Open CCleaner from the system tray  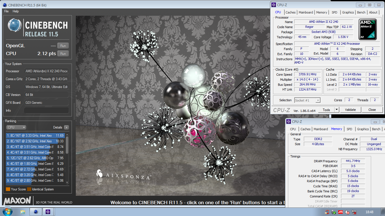click(x=327, y=212)
